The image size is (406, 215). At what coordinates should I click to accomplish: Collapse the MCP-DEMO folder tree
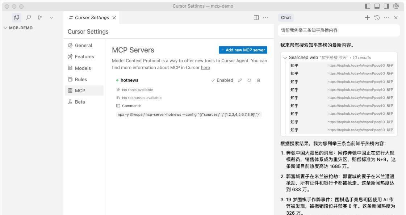click(x=5, y=28)
